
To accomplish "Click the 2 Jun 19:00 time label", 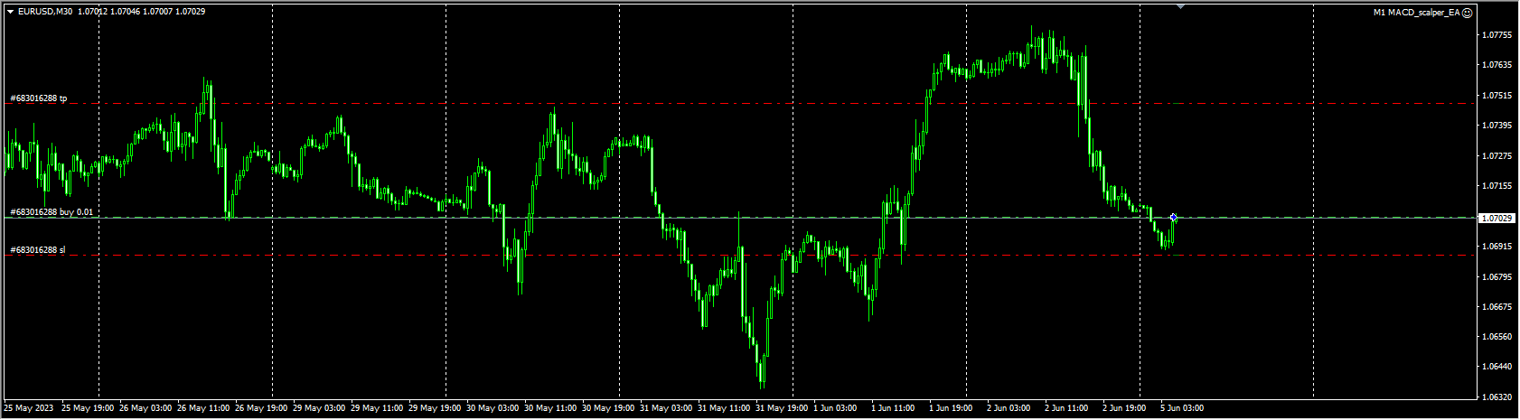I will click(1126, 408).
